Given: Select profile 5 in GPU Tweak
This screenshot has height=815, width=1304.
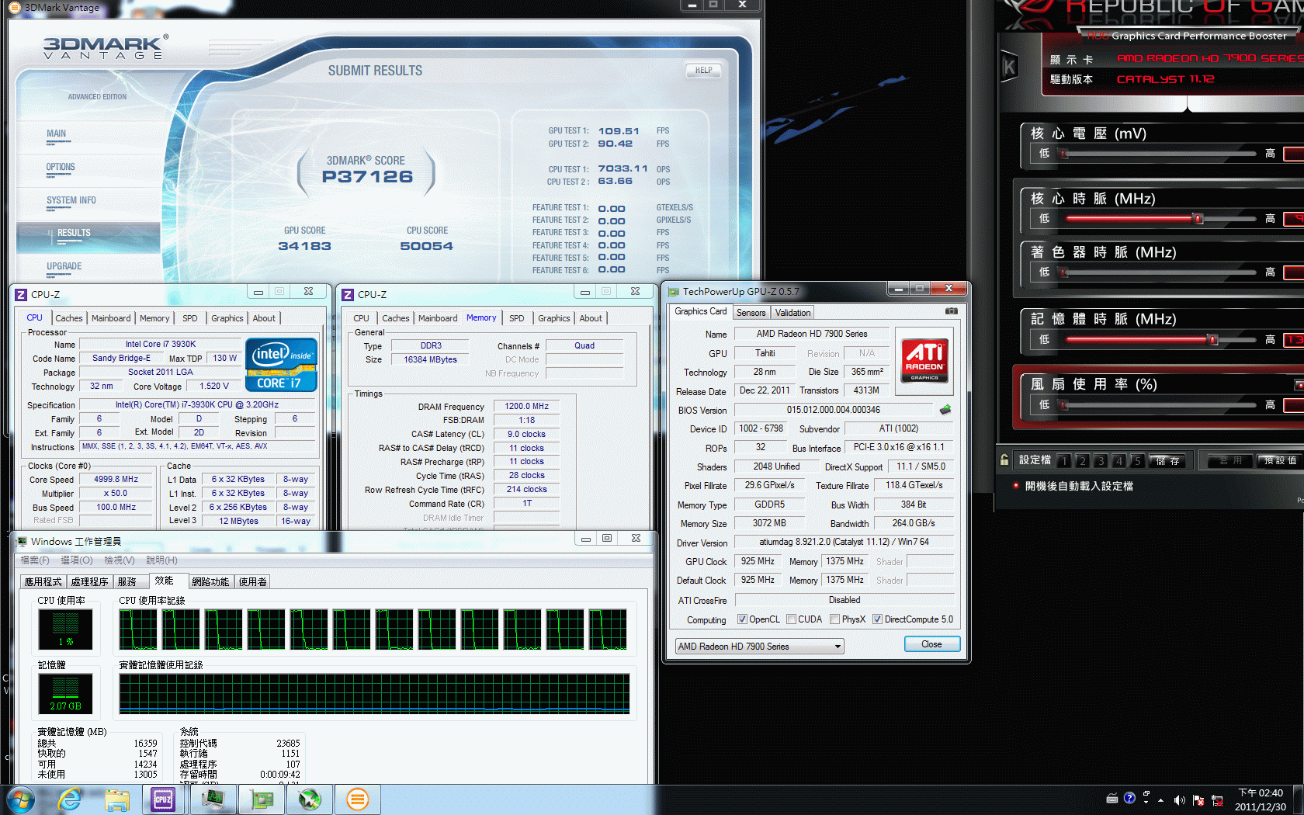Looking at the screenshot, I should point(1137,461).
